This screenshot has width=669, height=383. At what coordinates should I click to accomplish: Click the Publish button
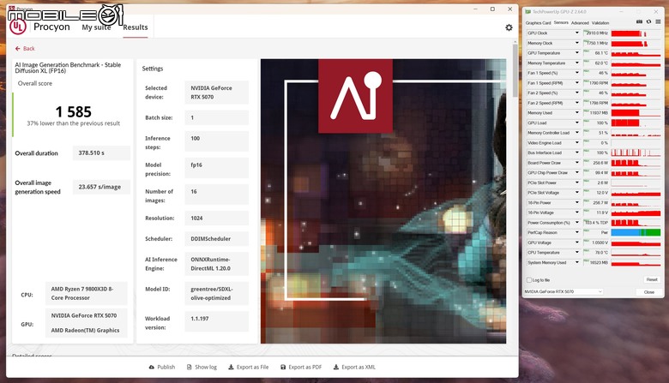tap(162, 367)
